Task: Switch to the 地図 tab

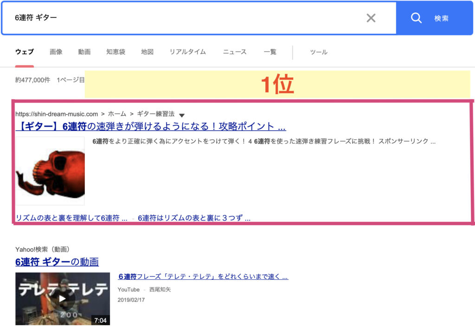Action: [x=147, y=52]
